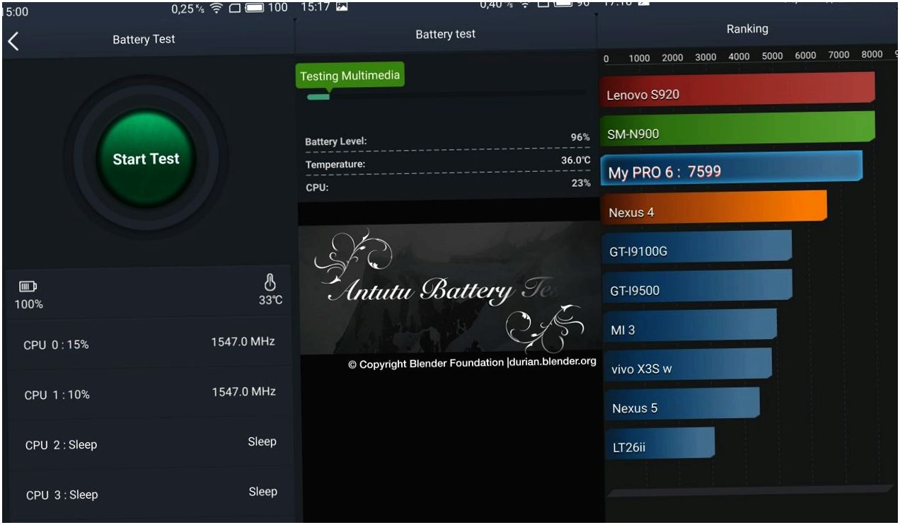This screenshot has width=900, height=525.
Task: Tap the Antutu Battery Test video thumbnail
Action: click(x=449, y=287)
